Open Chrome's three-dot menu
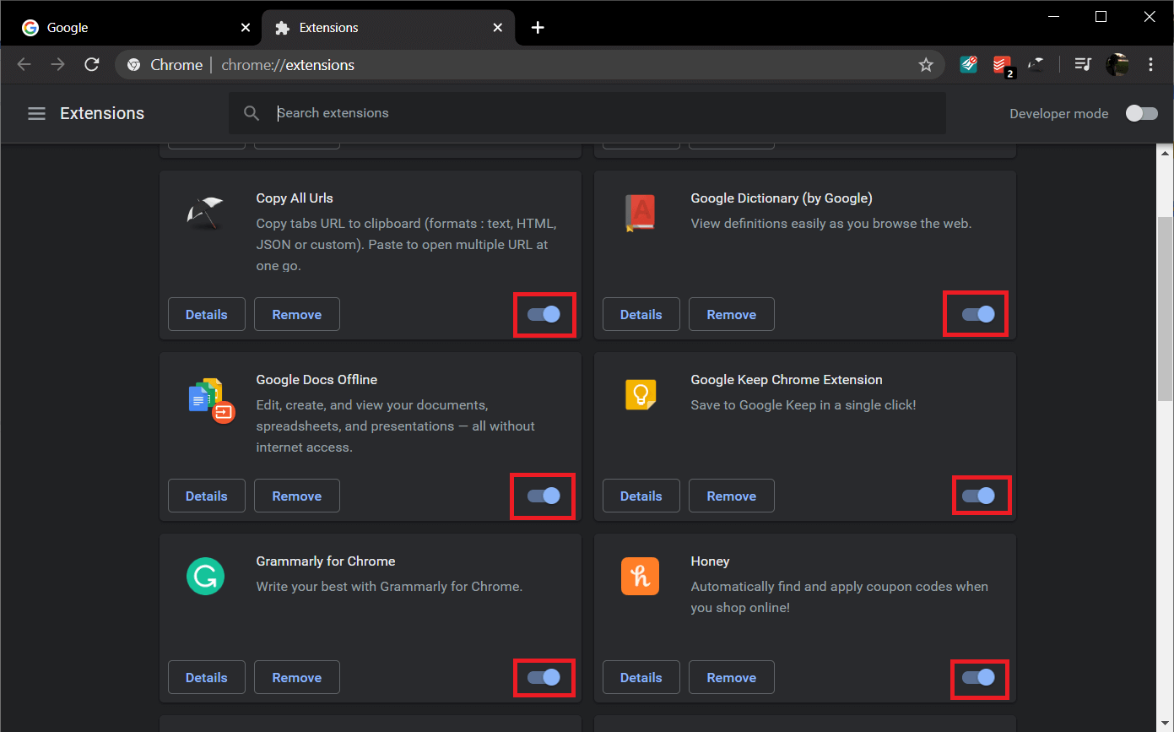1174x732 pixels. pos(1151,65)
